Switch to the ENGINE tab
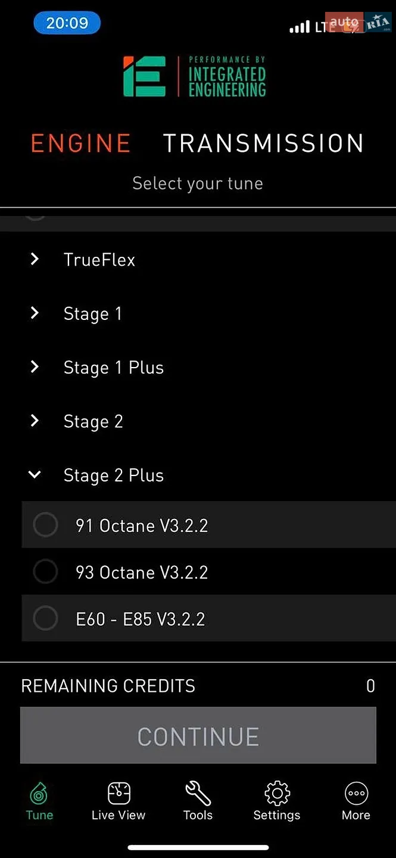The height and width of the screenshot is (858, 396). pos(80,144)
